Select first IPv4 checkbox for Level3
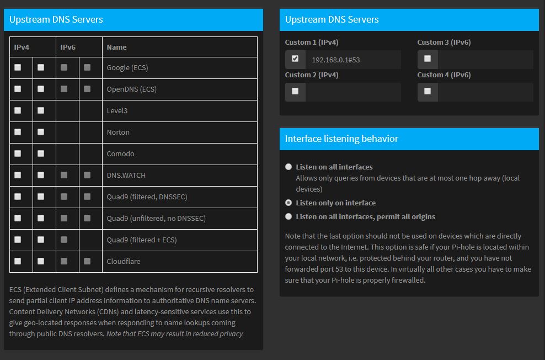This screenshot has width=545, height=360. [18, 110]
